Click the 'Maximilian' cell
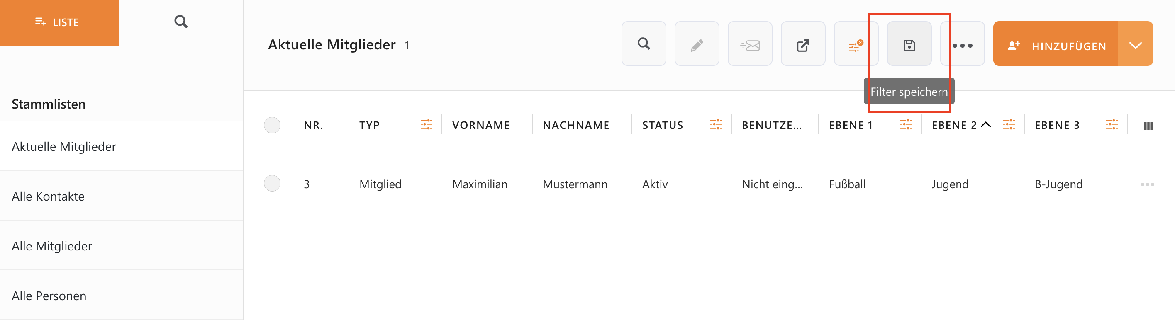This screenshot has height=320, width=1175. coord(479,184)
